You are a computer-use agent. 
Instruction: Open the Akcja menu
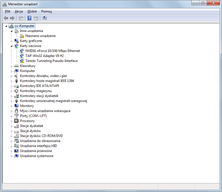coord(19,11)
